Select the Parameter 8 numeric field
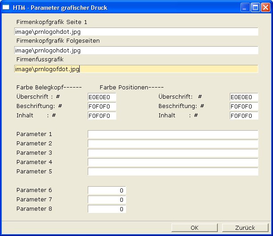Viewport: 273px width, 236px height. (x=107, y=209)
